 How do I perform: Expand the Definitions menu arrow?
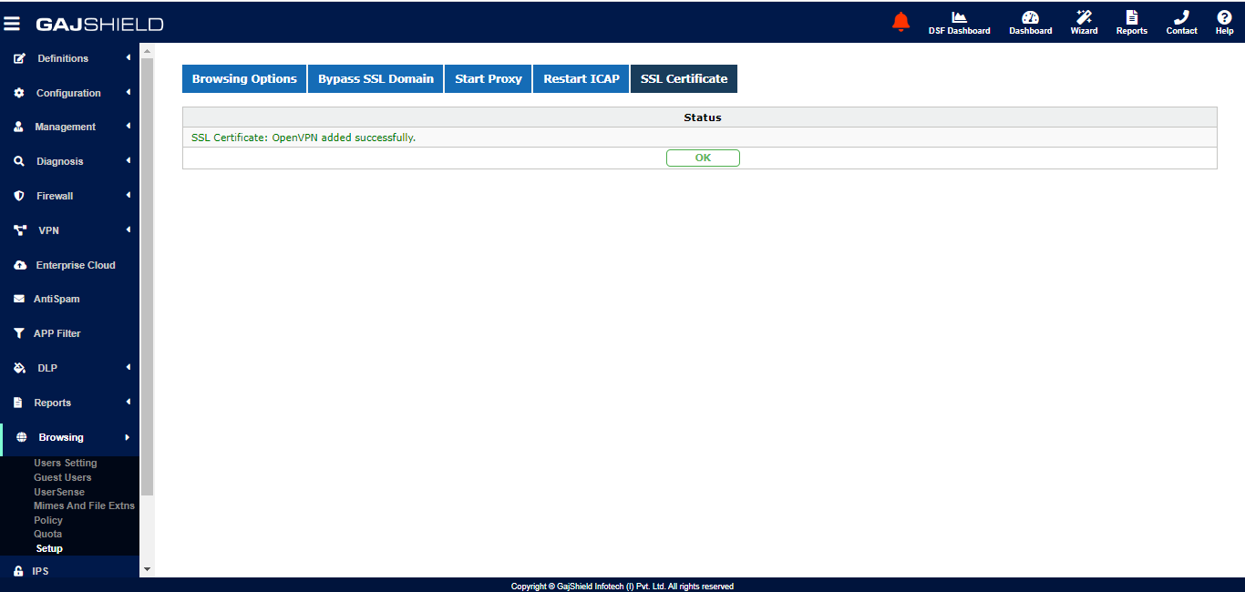coord(129,57)
